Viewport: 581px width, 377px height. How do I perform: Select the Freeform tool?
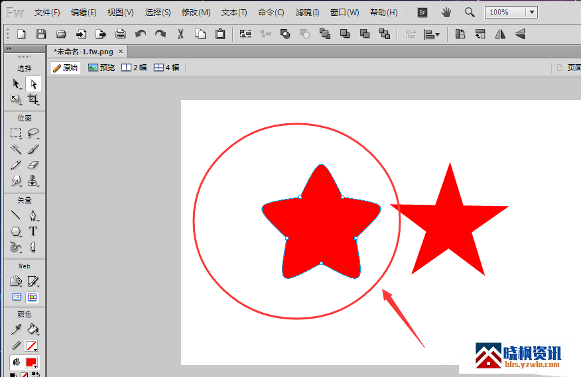(16, 247)
